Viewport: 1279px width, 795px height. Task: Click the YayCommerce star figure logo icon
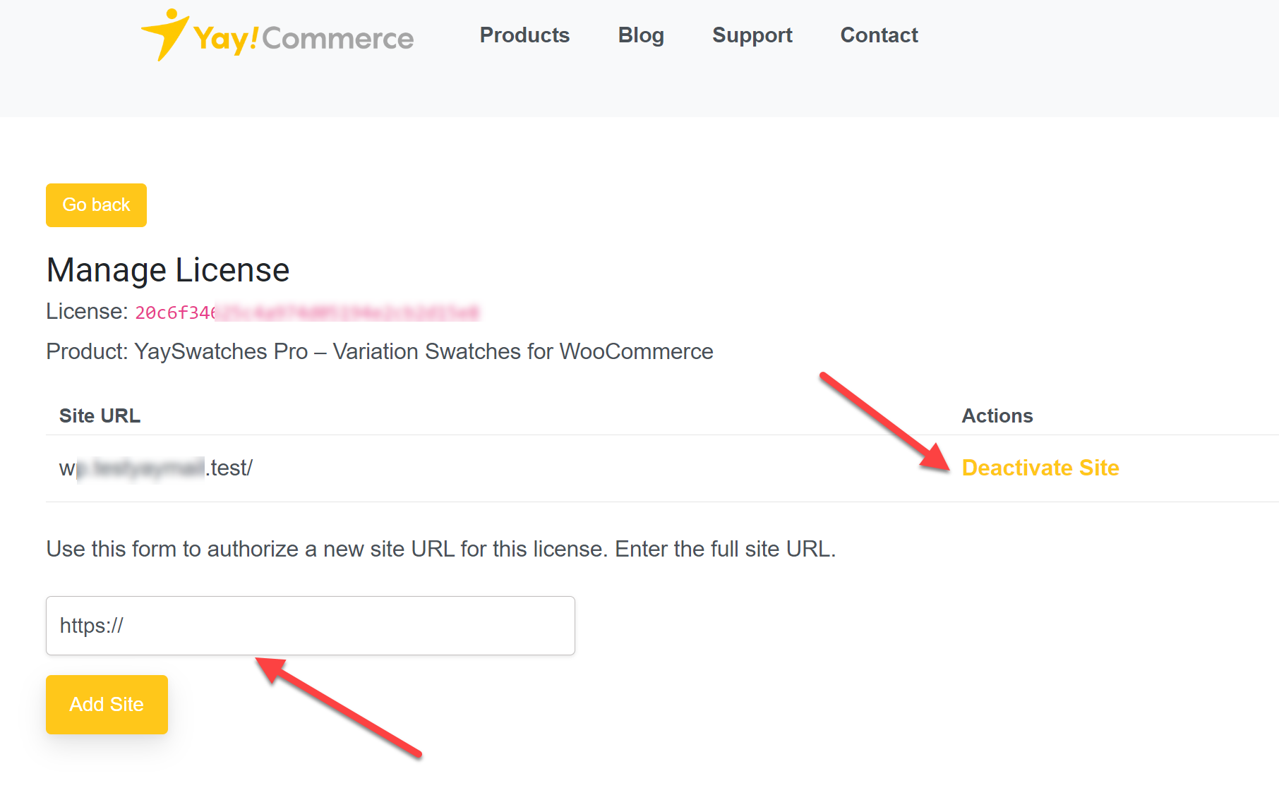tap(165, 34)
